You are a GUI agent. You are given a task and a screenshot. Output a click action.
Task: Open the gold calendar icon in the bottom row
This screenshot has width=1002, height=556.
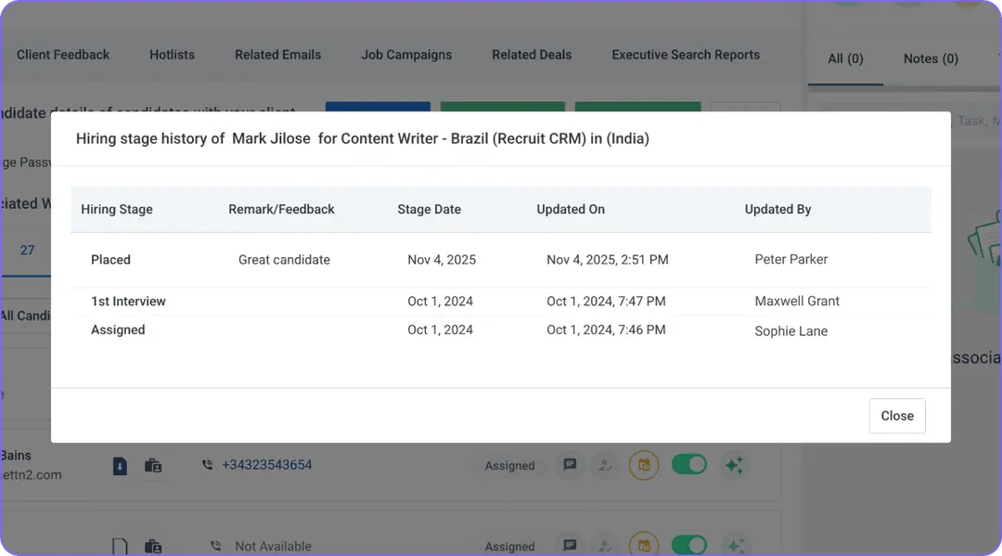pos(645,546)
